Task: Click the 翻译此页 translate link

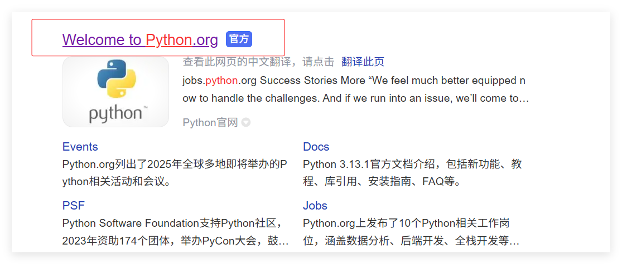Action: pyautogui.click(x=363, y=62)
